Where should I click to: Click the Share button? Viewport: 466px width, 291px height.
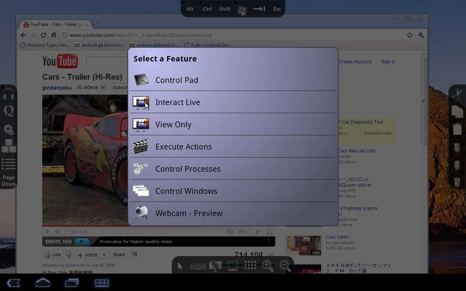[119, 255]
